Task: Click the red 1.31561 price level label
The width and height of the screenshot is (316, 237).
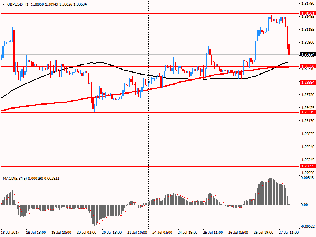Action: coord(308,13)
